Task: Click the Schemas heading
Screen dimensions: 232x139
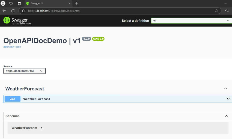Action: pyautogui.click(x=13, y=116)
